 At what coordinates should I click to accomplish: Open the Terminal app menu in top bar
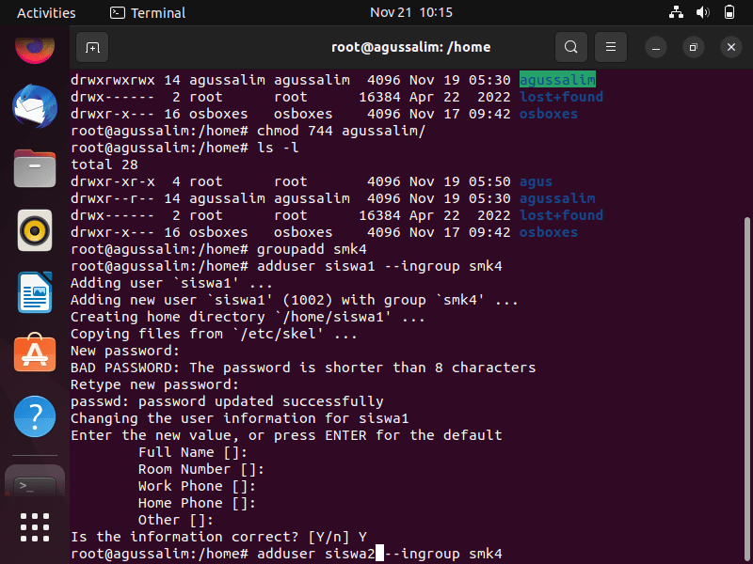tap(148, 12)
